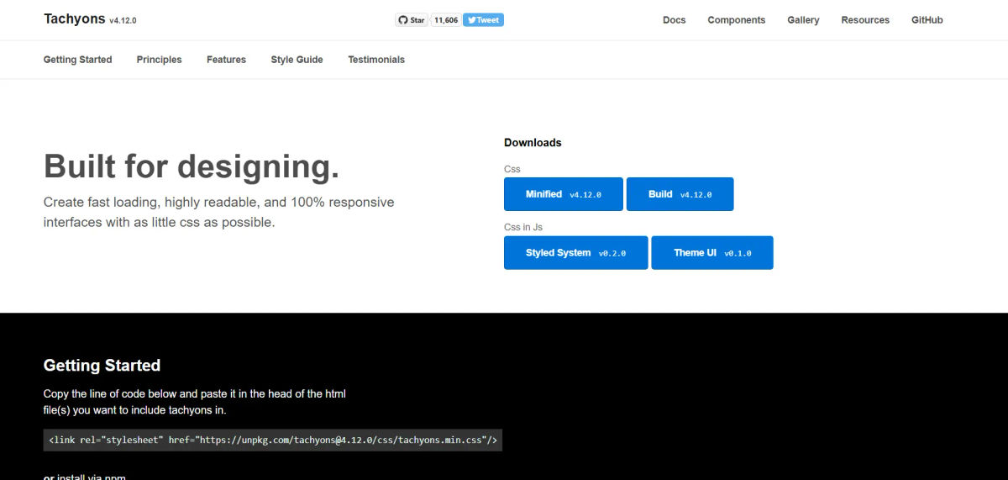Click the Css in Js label
Screen dimensions: 1008x480
point(523,227)
